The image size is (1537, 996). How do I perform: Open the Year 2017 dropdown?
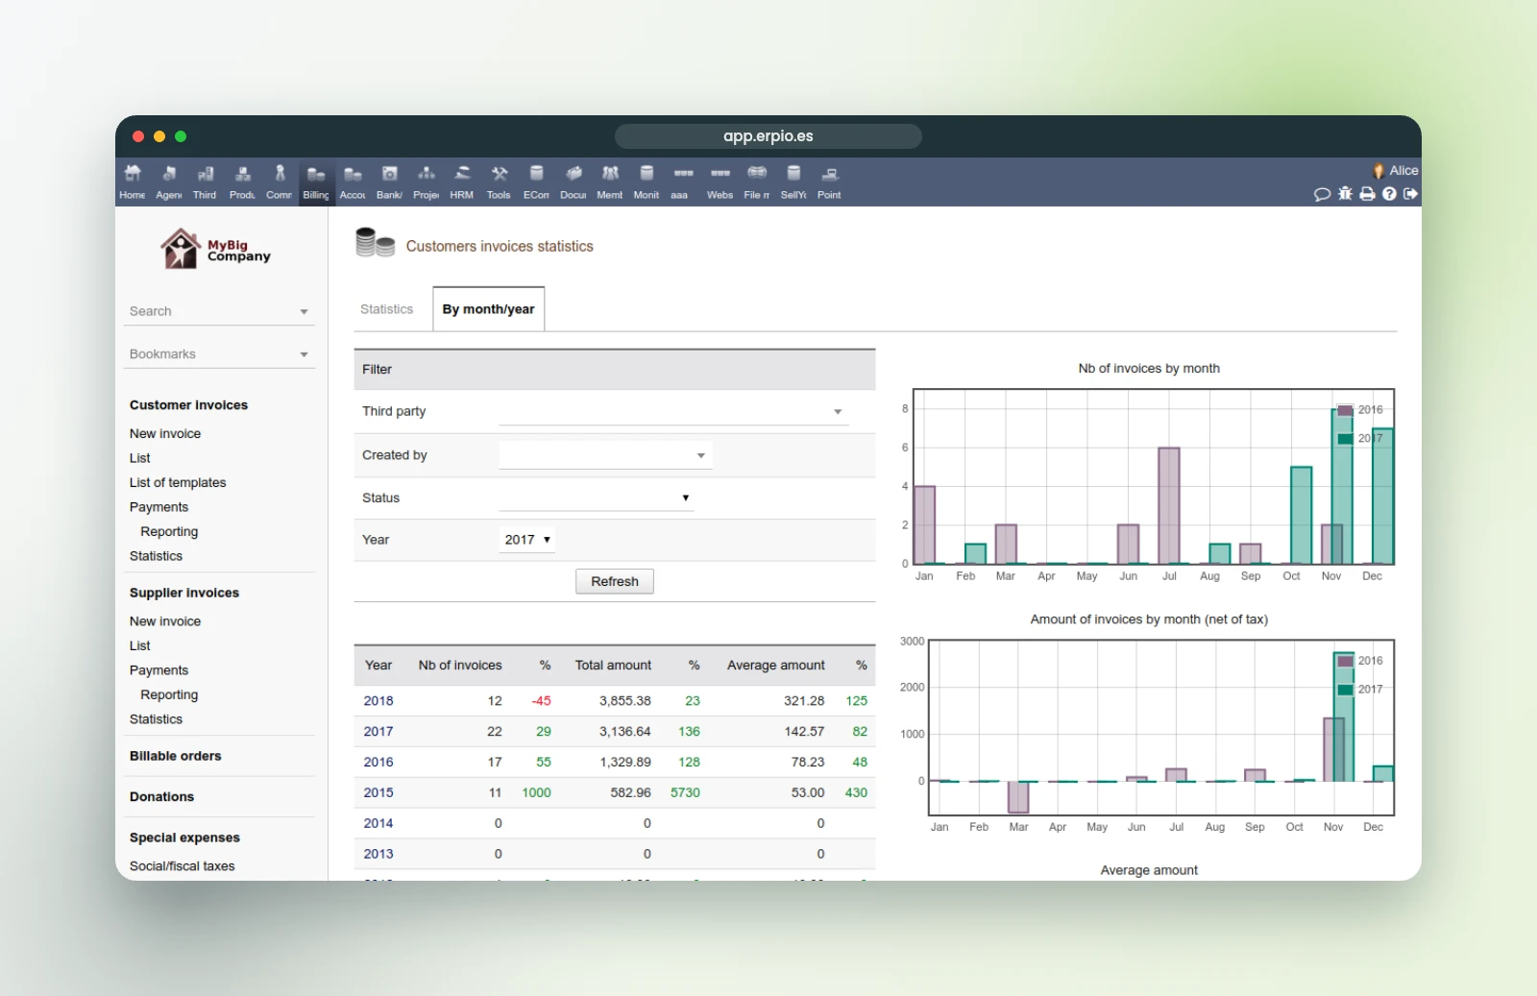(x=527, y=540)
